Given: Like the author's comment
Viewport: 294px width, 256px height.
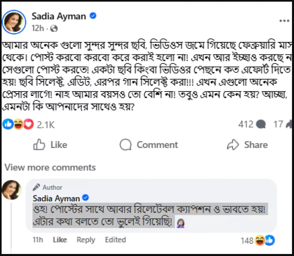Looking at the screenshot, I should point(60,239).
